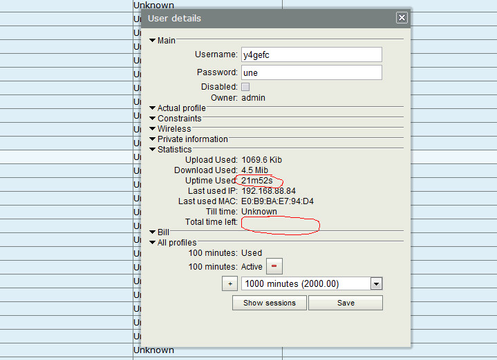Click the 100 minutes Used profile entry

coord(225,253)
